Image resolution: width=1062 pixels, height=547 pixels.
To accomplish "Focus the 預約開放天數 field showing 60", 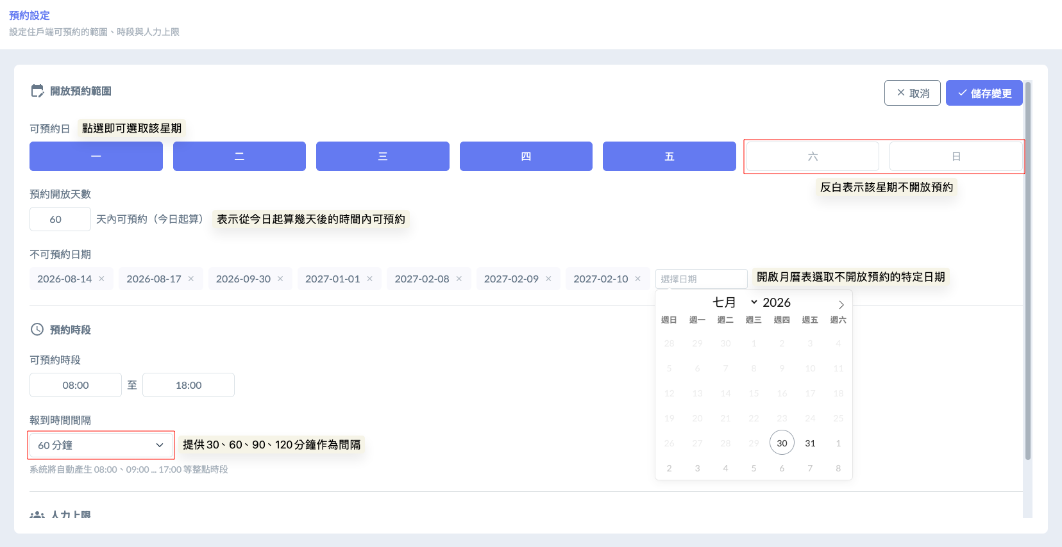I will 60,219.
